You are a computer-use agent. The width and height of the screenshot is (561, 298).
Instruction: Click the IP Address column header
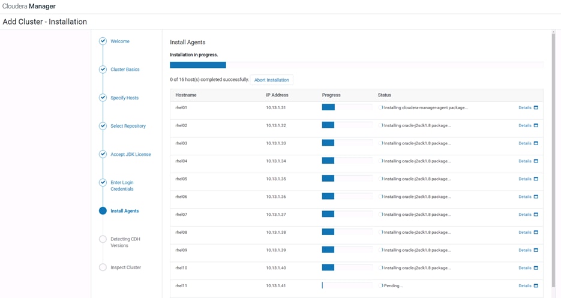point(277,95)
